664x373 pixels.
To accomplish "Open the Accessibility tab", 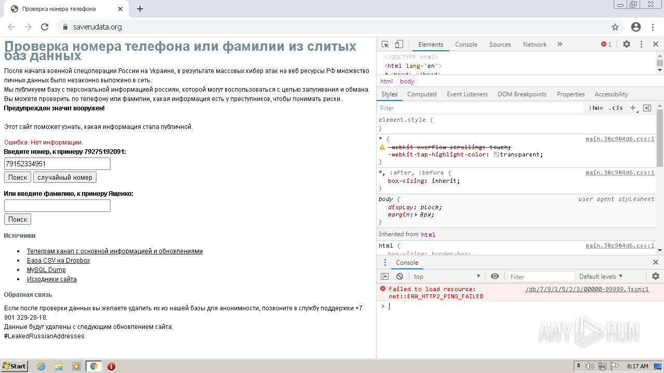I will pos(611,94).
